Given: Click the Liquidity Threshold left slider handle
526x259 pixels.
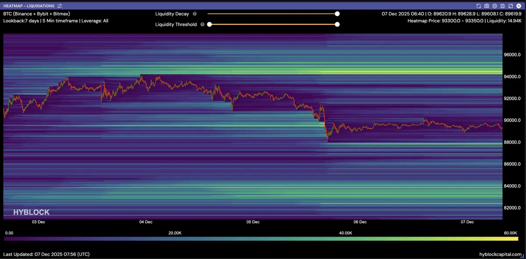Looking at the screenshot, I should pyautogui.click(x=210, y=24).
